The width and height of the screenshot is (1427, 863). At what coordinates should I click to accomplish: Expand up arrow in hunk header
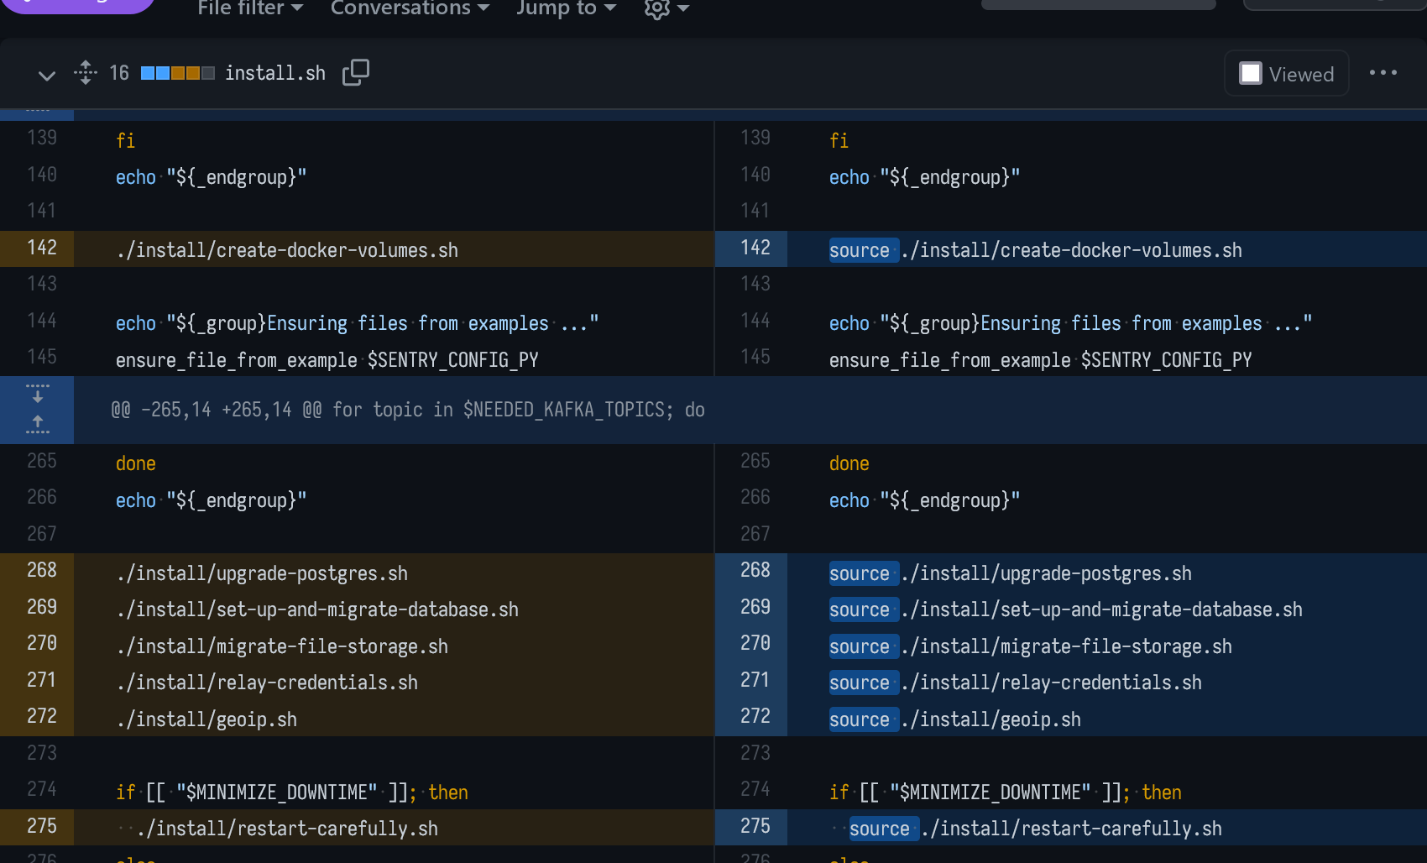coord(38,424)
